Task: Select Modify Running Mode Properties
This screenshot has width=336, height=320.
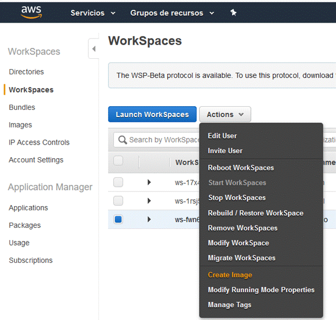Action: point(261,290)
